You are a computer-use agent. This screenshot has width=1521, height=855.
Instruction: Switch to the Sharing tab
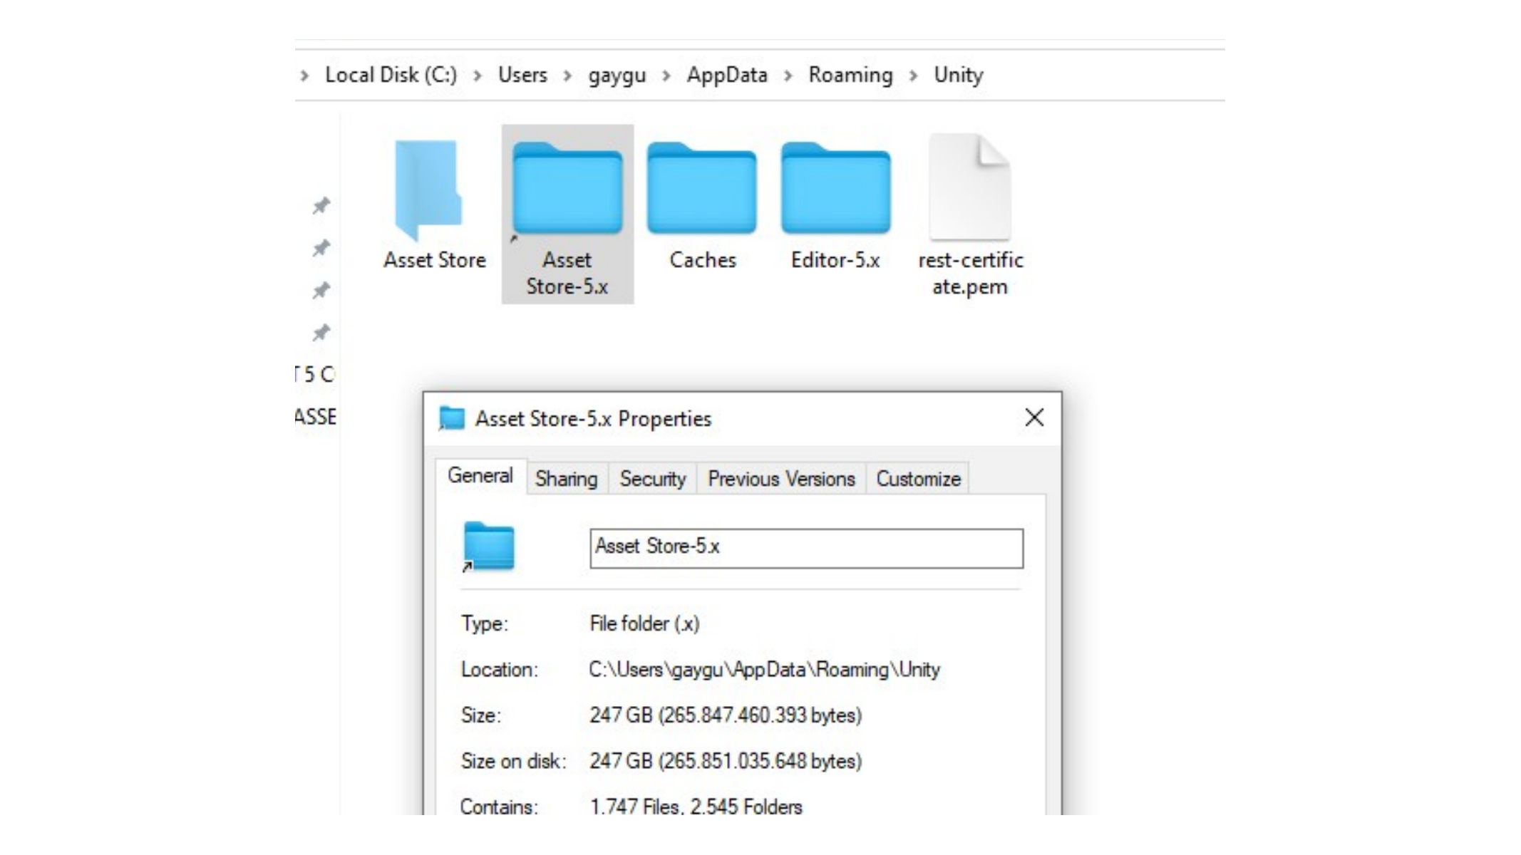(x=567, y=479)
